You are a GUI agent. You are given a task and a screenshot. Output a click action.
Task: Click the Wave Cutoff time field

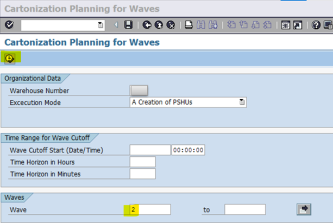(188, 150)
